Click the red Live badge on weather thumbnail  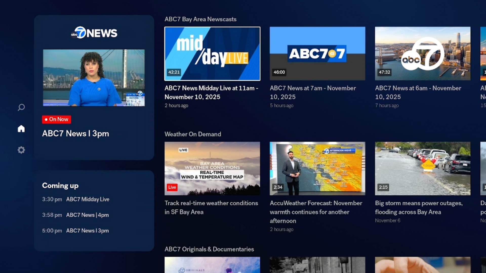pos(172,187)
